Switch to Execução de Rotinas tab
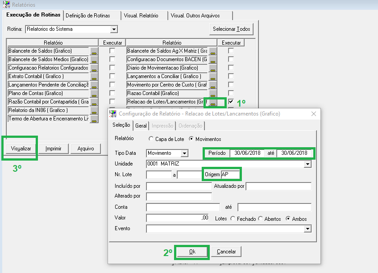378x273 pixels. (33, 15)
